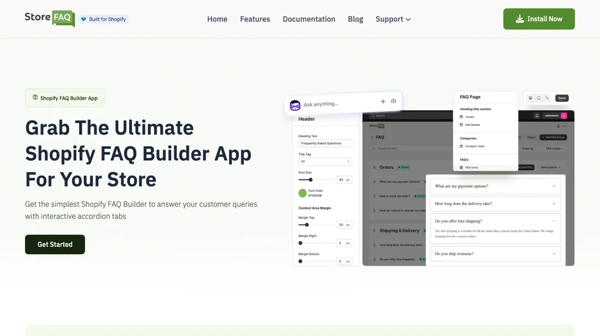
Task: Click the drag handle beside the Orders group
Action: pyautogui.click(x=375, y=167)
